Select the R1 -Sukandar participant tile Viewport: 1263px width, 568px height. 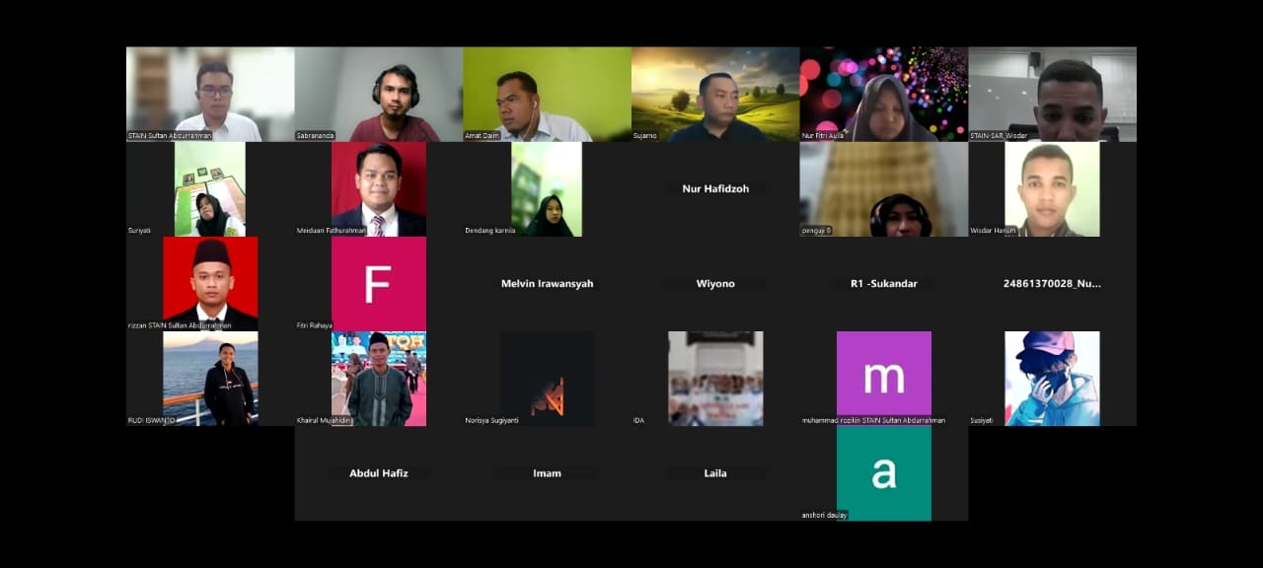884,284
